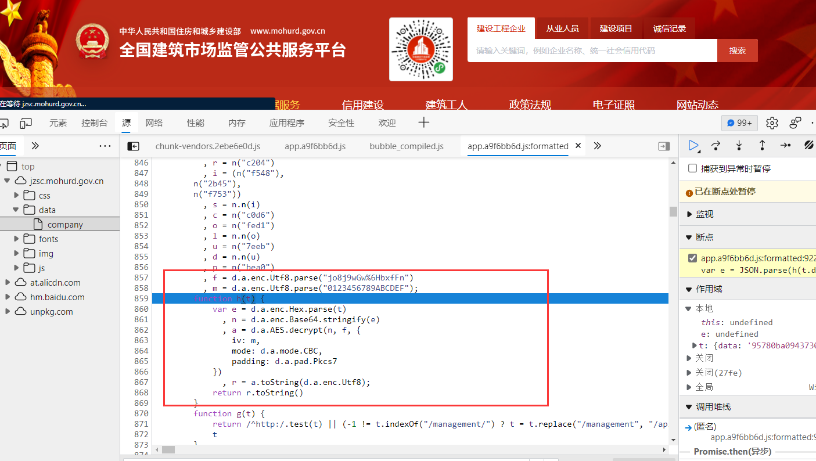This screenshot has height=461, width=816.
Task: Open navigator more options ellipsis
Action: pyautogui.click(x=105, y=146)
